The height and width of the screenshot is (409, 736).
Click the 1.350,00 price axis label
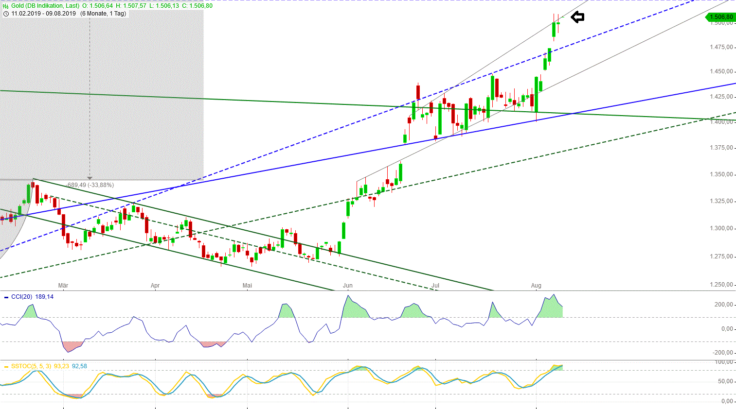tap(721, 174)
